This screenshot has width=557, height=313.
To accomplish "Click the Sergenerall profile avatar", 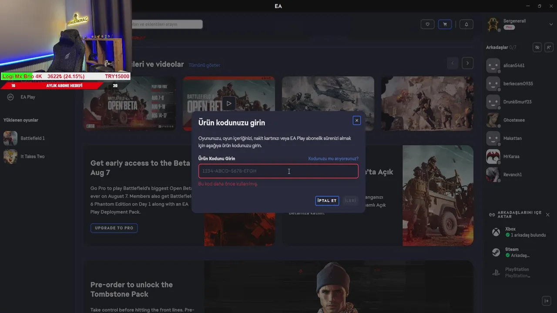I will click(x=493, y=25).
